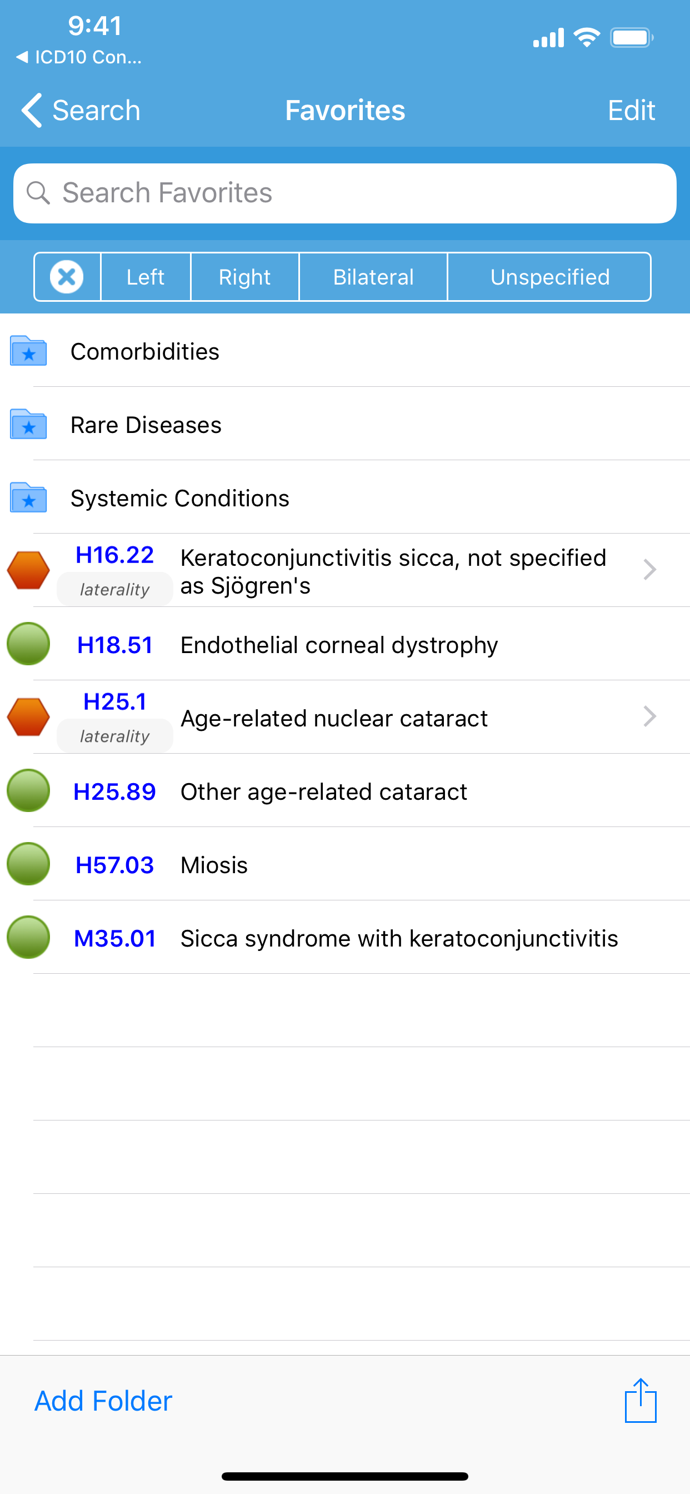Viewport: 690px width, 1494px height.
Task: Focus the Search Favorites field
Action: 345,193
